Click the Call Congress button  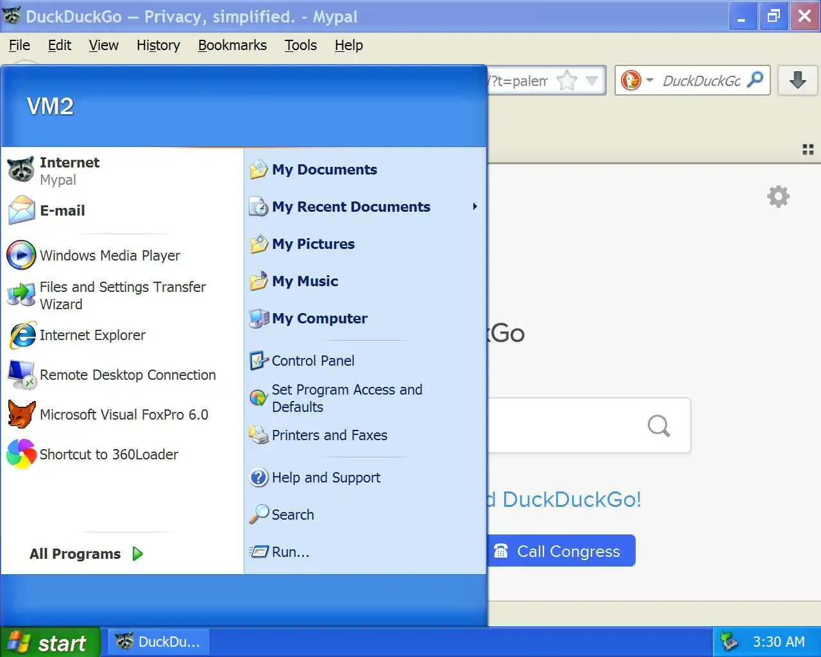[562, 550]
